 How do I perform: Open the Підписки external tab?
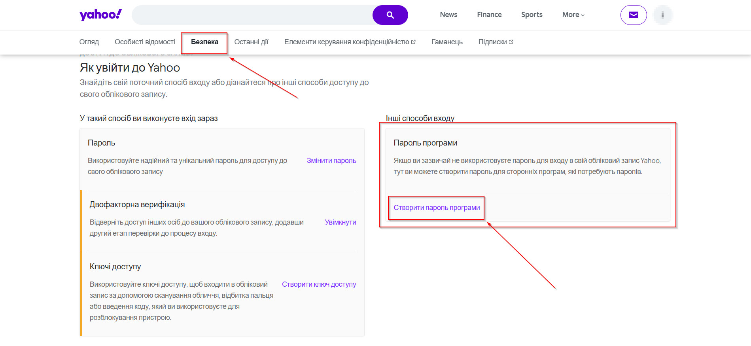[x=496, y=42]
